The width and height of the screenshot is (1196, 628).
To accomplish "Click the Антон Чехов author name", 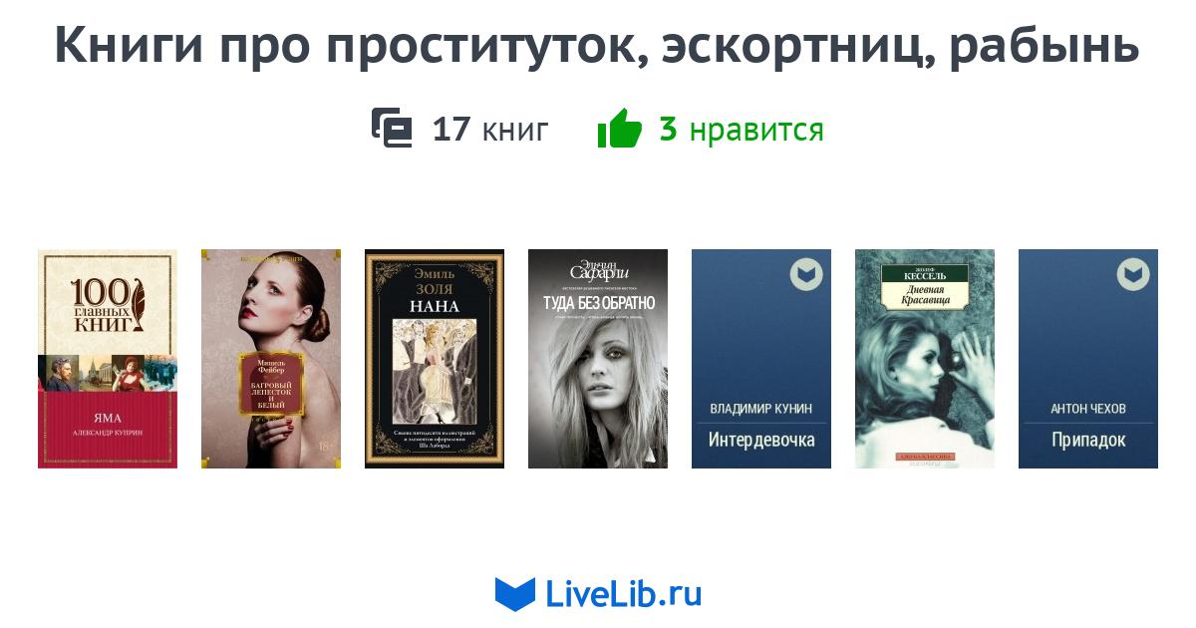I will [1088, 409].
